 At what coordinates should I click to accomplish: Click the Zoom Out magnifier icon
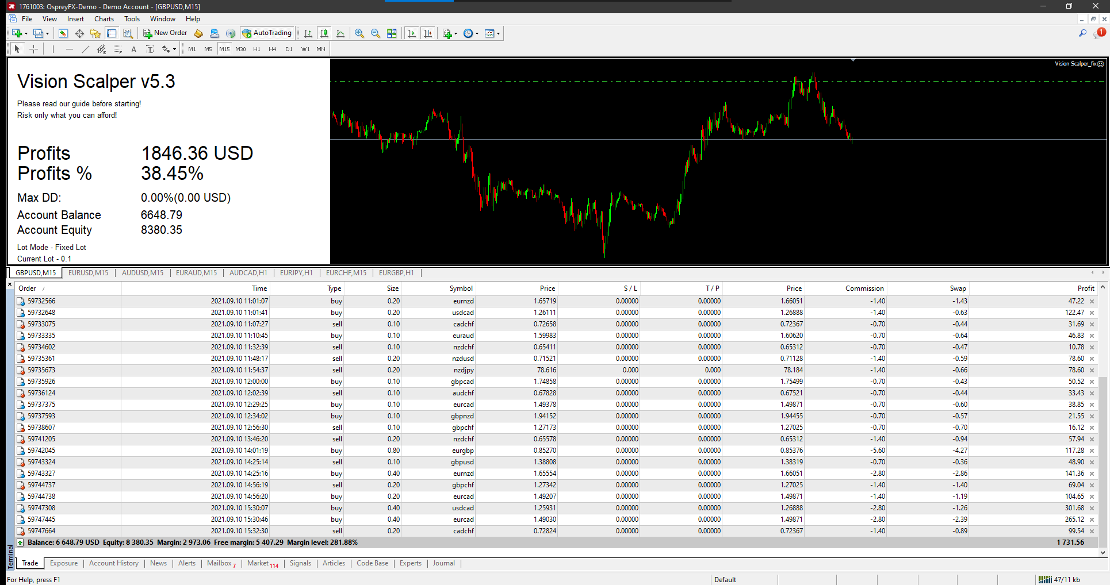pyautogui.click(x=376, y=33)
